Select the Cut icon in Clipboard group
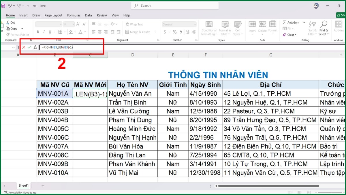Image resolution: width=346 pixels, height=195 pixels. coord(8,22)
